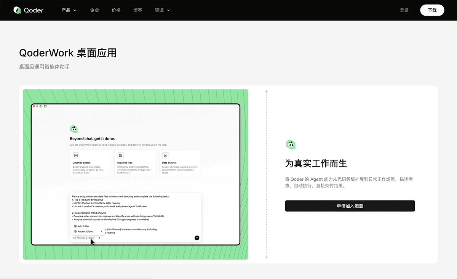Open the 价格 page from the navbar

point(116,10)
